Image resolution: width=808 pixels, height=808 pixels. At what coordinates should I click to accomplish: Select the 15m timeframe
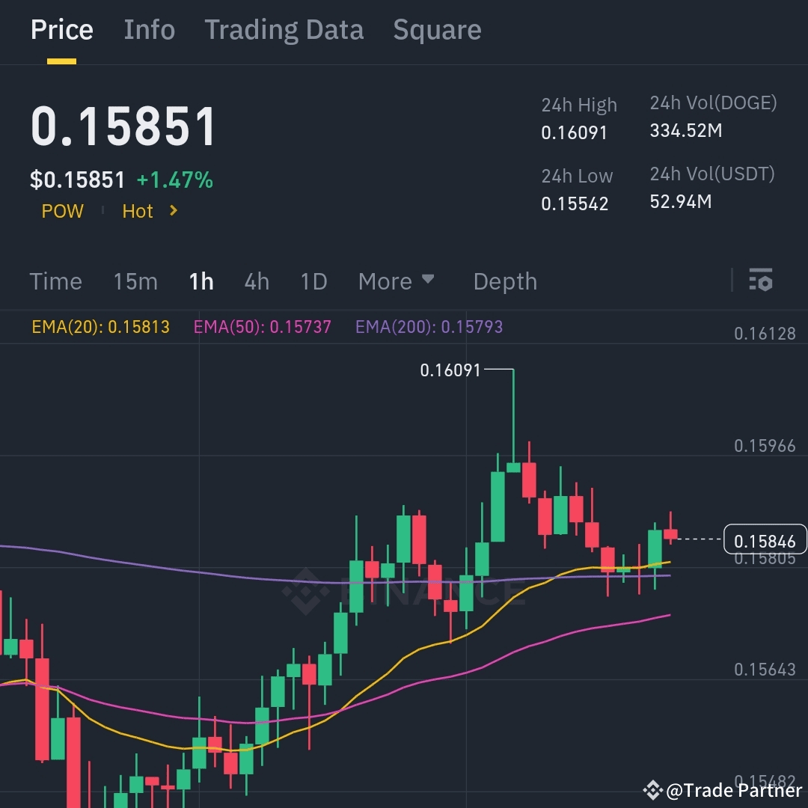coord(135,281)
